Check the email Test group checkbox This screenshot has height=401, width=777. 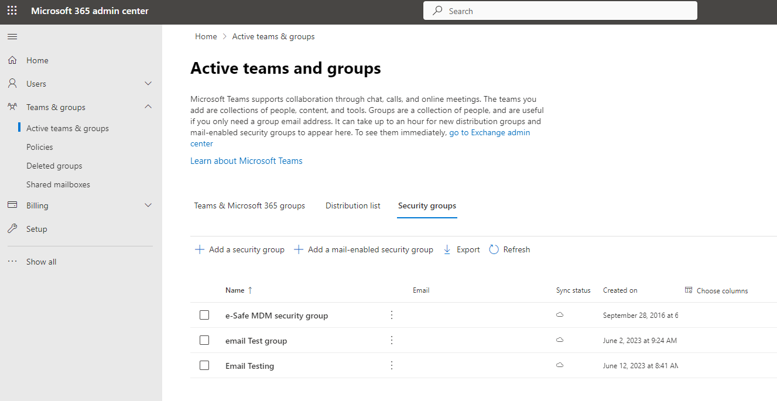pyautogui.click(x=204, y=340)
